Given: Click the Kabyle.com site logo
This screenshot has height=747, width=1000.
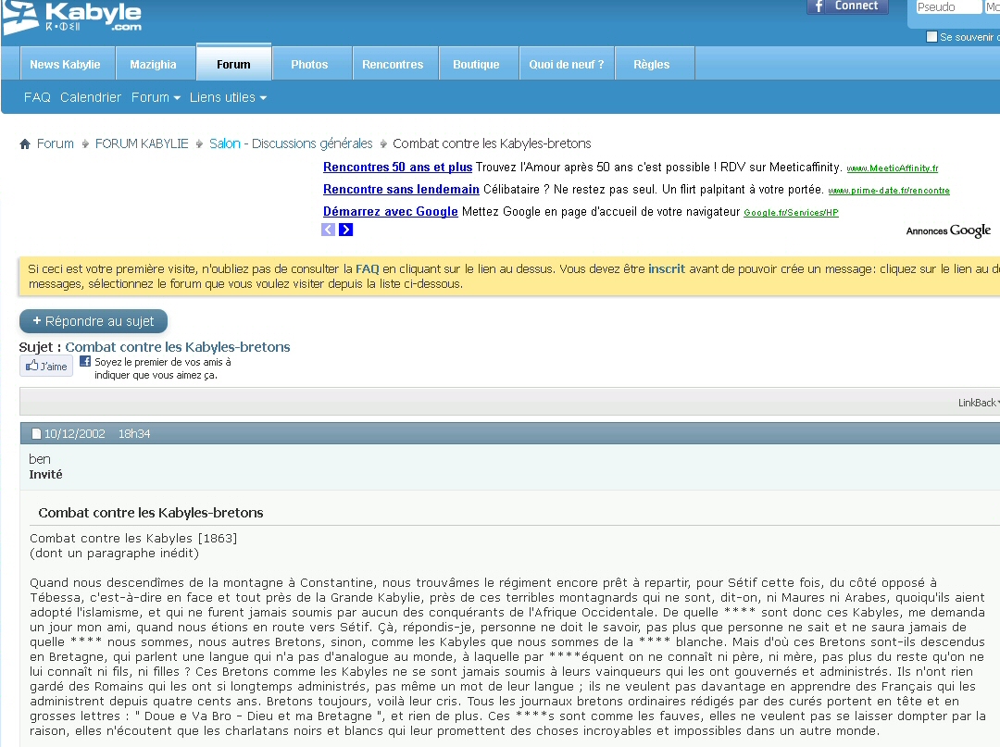Looking at the screenshot, I should tap(72, 19).
